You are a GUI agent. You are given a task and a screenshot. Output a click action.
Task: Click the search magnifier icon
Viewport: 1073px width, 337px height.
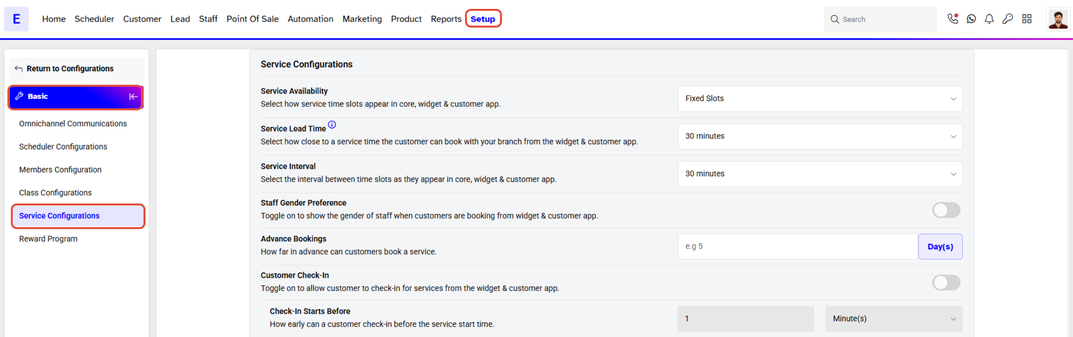point(835,19)
